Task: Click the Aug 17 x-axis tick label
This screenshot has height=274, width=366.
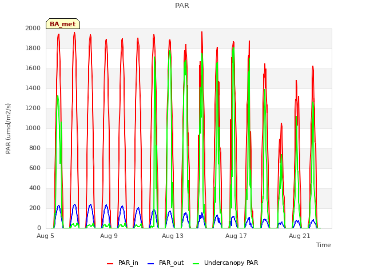Action: (236, 236)
